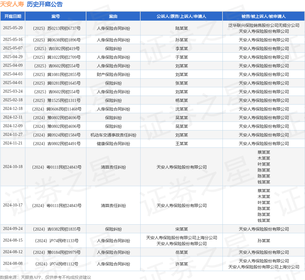Viewport: 305px width, 280px height.
Task: Select plaintiff 张某某
Action: click(x=182, y=83)
